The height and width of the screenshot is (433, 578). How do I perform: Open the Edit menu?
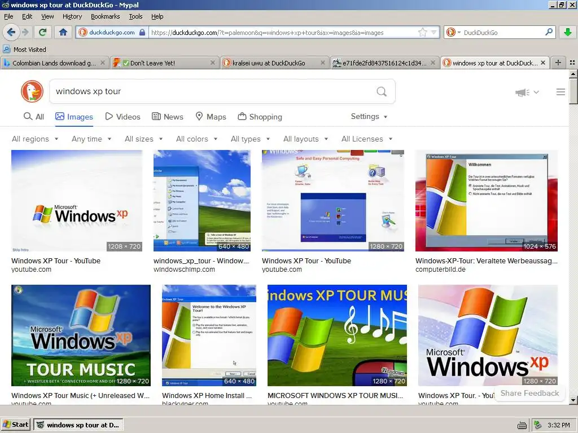coord(27,16)
